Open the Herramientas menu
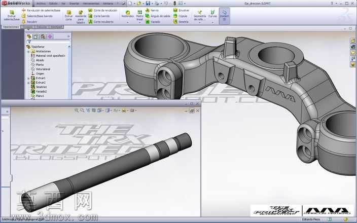The height and width of the screenshot is (223, 357). 91,4
